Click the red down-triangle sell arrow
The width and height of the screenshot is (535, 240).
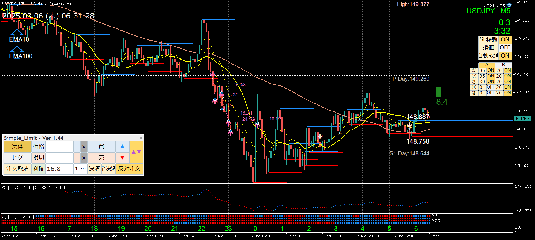tap(122, 158)
